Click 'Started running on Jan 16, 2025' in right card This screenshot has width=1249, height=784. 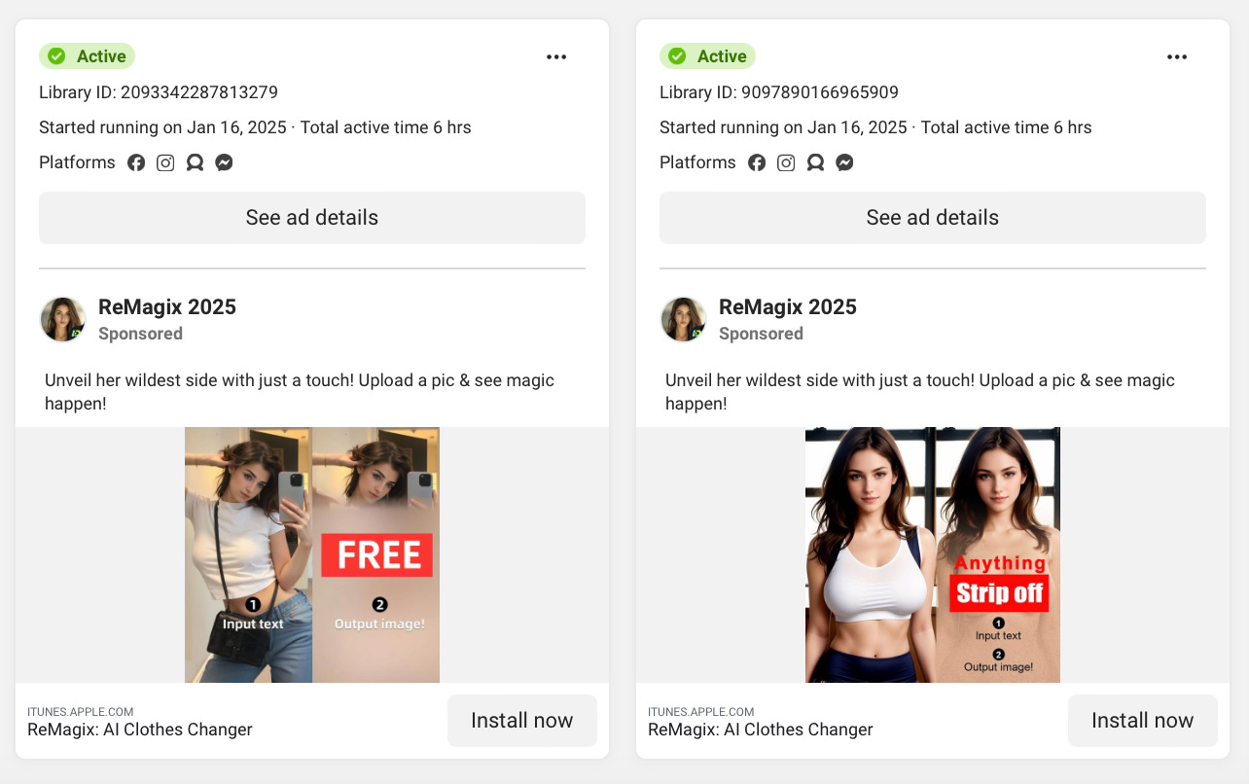(784, 127)
